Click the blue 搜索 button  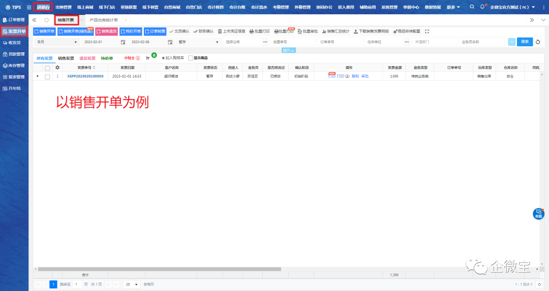pos(525,42)
